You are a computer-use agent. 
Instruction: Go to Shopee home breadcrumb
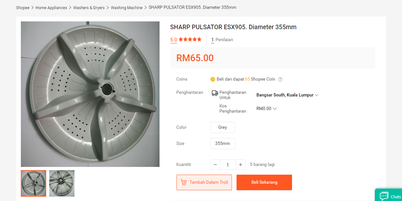coord(23,8)
